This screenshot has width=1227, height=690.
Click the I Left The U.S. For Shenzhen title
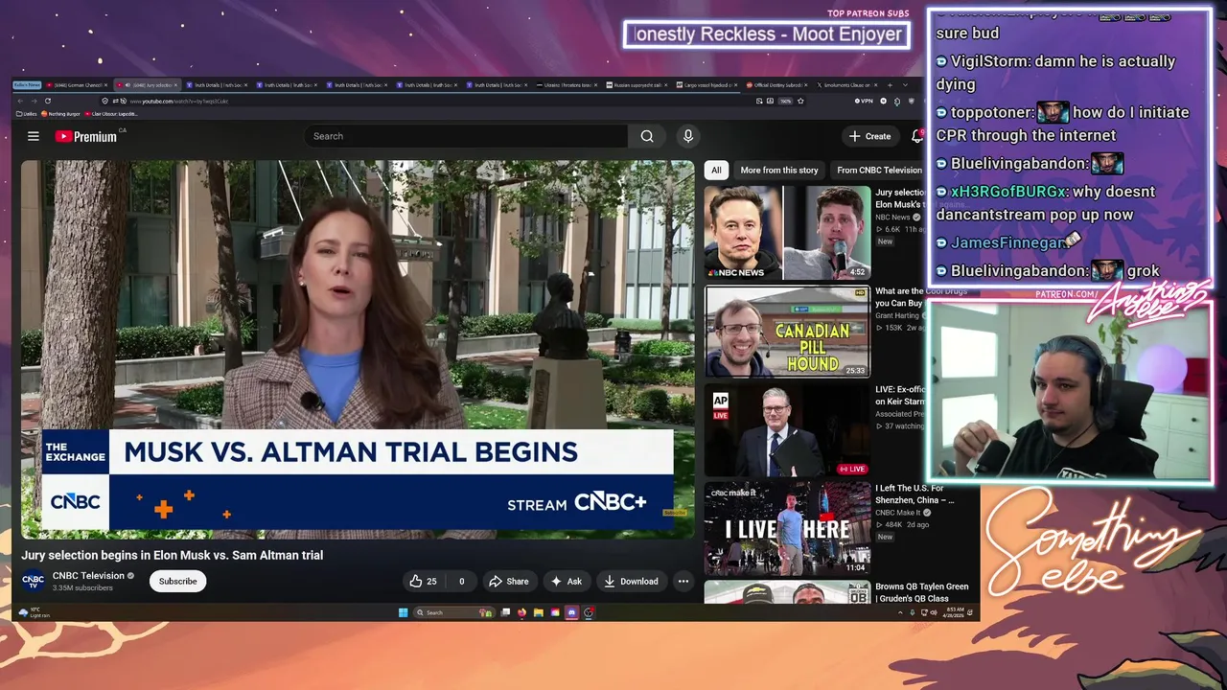[x=914, y=494]
